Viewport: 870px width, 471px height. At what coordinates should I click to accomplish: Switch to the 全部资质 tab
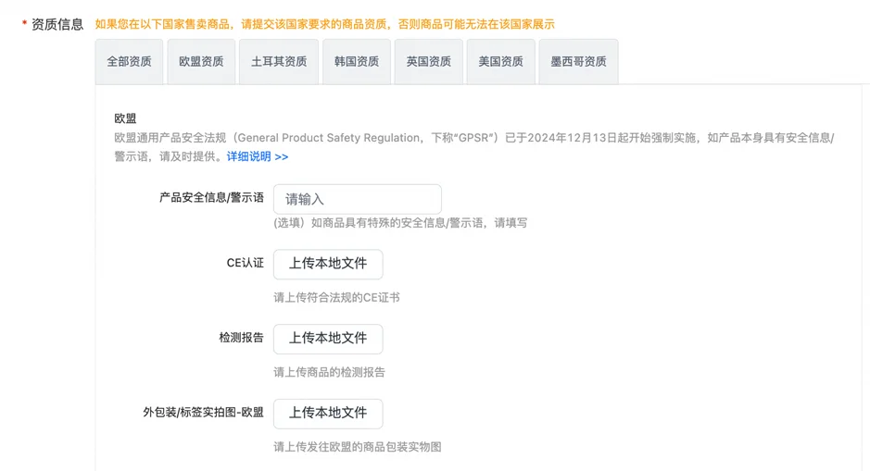[x=129, y=62]
